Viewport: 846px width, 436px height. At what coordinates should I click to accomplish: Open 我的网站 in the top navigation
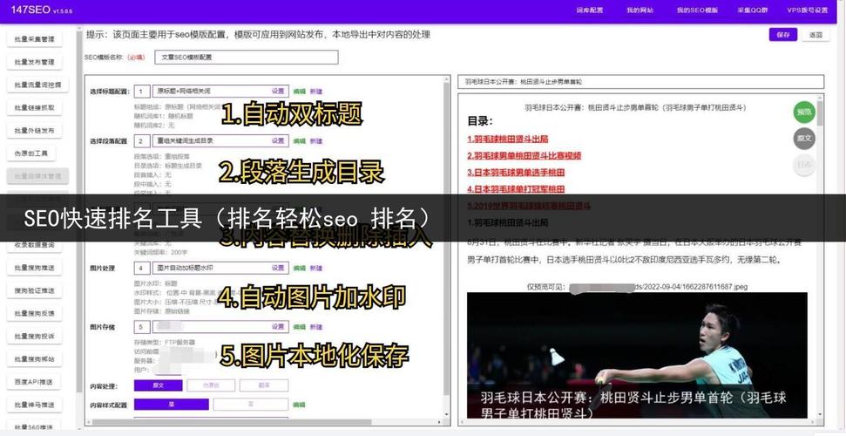tap(640, 10)
